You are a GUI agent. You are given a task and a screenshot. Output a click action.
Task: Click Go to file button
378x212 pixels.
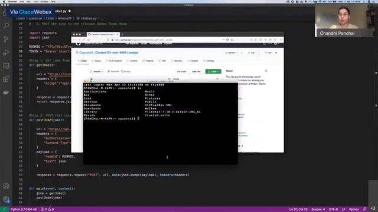click(x=181, y=72)
